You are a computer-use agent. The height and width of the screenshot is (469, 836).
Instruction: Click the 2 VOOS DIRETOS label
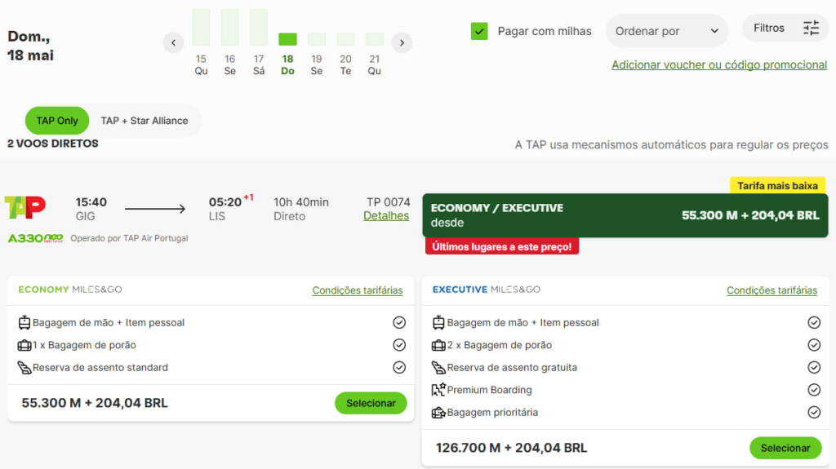pyautogui.click(x=53, y=144)
